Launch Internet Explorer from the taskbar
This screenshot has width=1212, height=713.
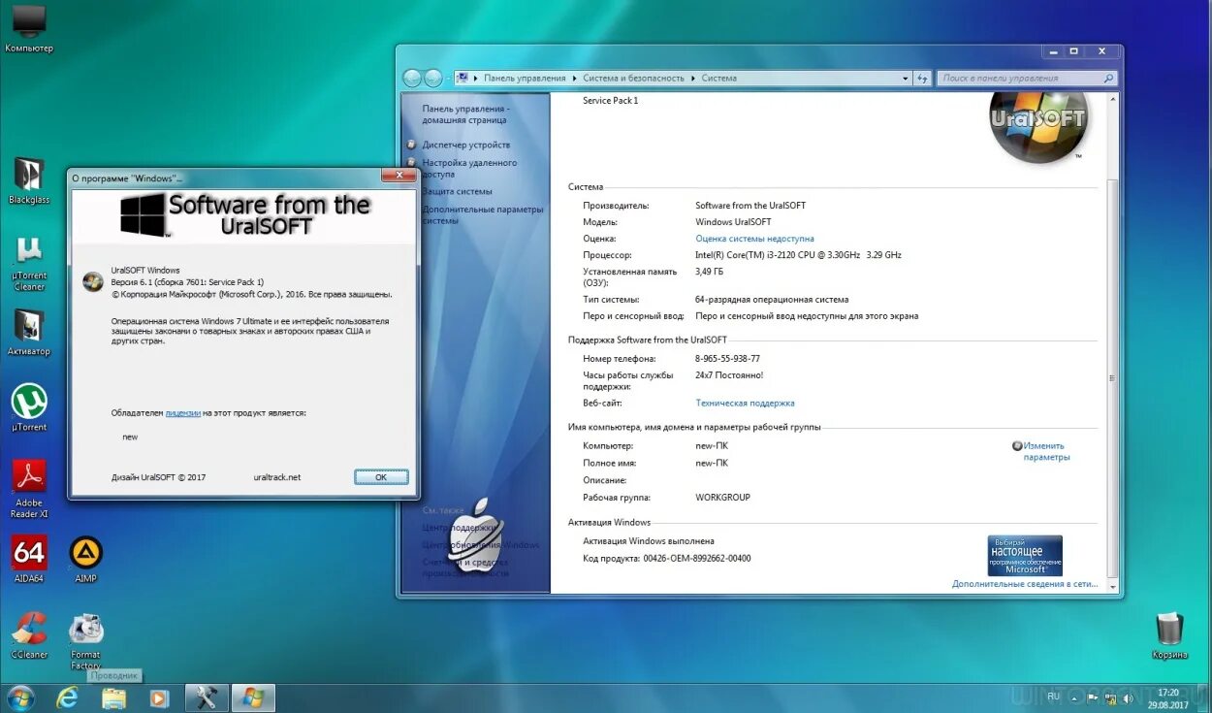pyautogui.click(x=67, y=697)
